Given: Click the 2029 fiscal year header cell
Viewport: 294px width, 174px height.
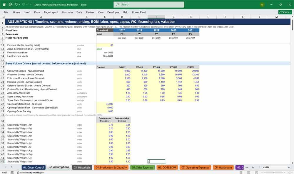Looking at the screenshot, I should tap(156, 30).
